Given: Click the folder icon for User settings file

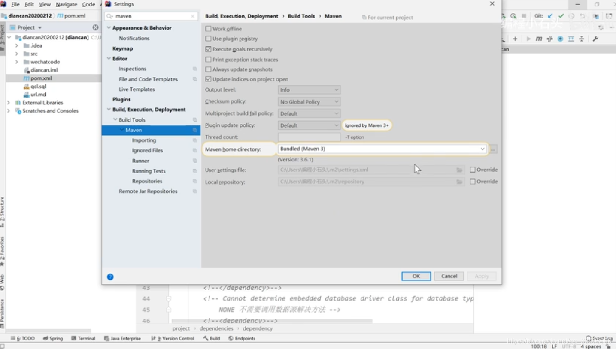Looking at the screenshot, I should [x=459, y=170].
